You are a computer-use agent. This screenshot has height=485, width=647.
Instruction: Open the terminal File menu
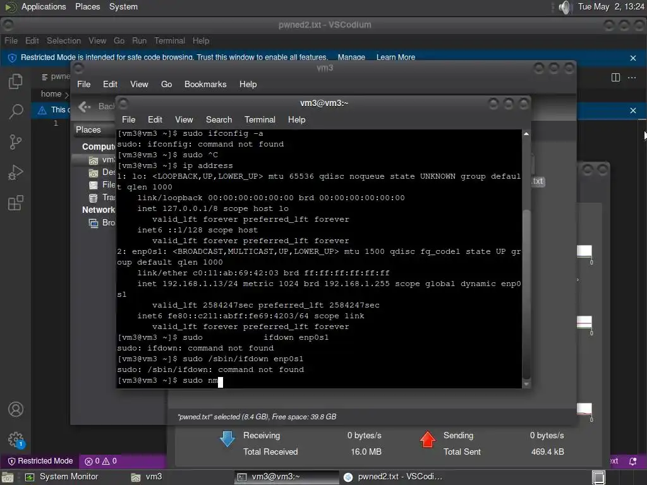click(x=128, y=119)
